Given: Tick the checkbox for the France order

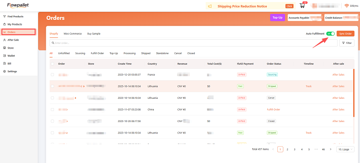Looking at the screenshot, I should [x=53, y=75].
